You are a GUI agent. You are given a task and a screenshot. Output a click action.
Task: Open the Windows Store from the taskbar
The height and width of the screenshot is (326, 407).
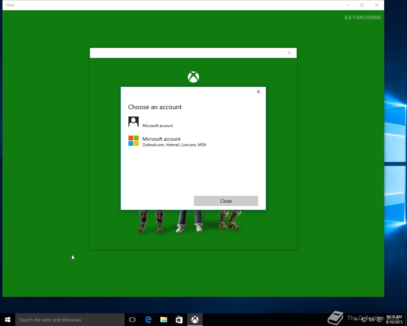click(x=179, y=320)
